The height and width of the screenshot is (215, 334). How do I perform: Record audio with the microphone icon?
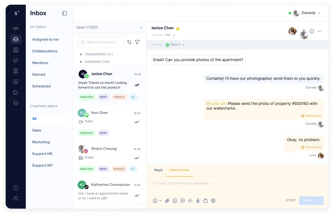[x=198, y=201]
